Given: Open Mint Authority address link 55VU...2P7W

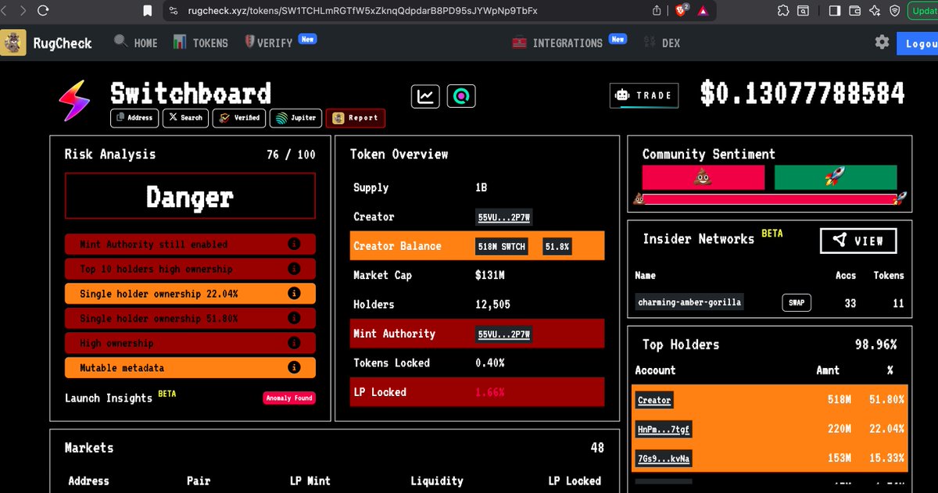Looking at the screenshot, I should pyautogui.click(x=504, y=334).
